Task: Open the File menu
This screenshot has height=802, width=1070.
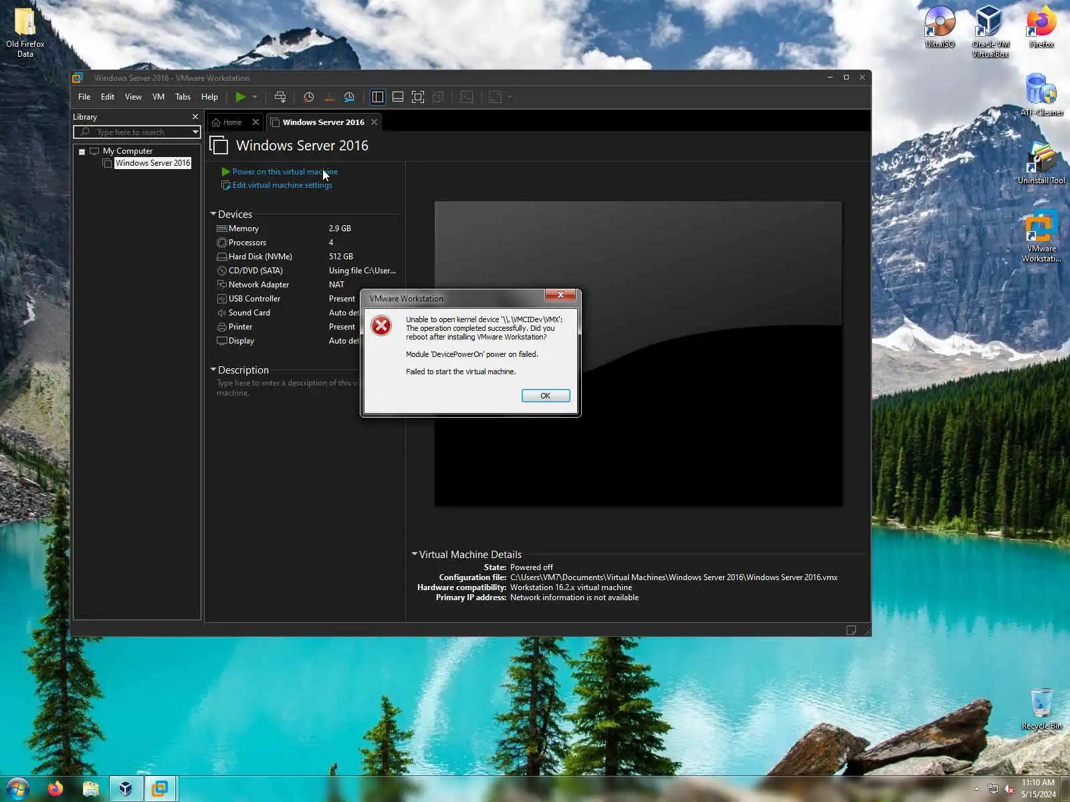Action: pos(84,97)
